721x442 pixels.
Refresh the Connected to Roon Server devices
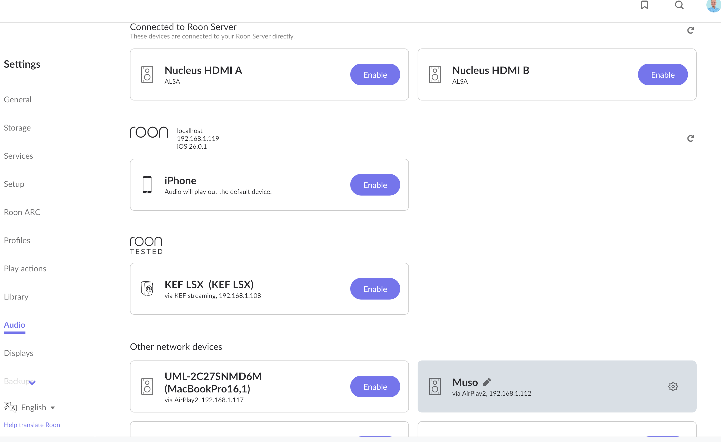coord(690,30)
